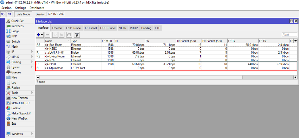
Task: Switch to the IP Tunnel tab
Action: coord(91,28)
